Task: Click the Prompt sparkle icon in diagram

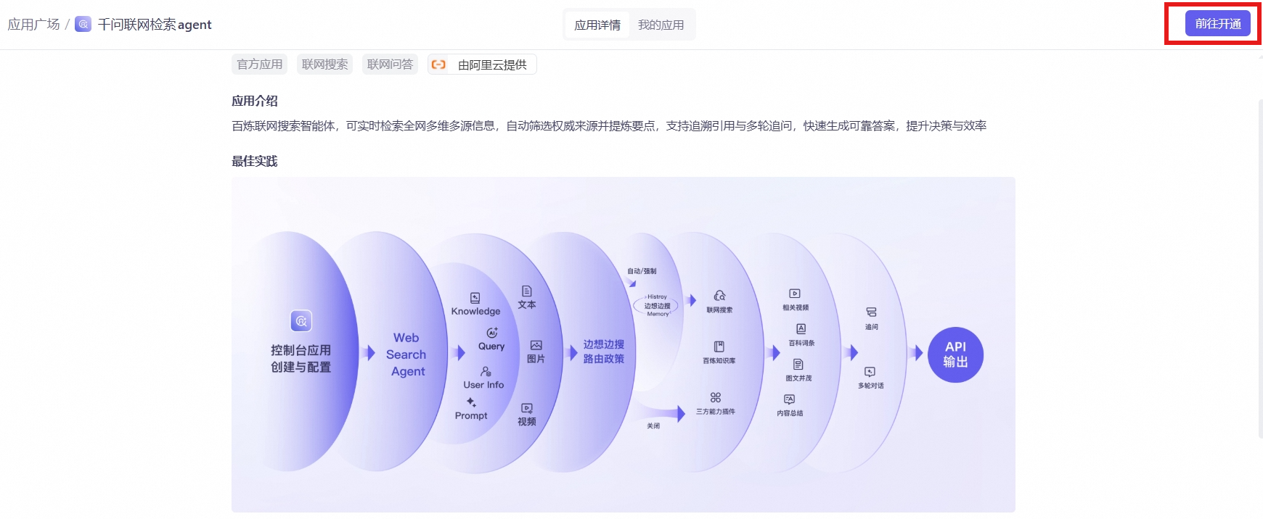Action: 471,402
